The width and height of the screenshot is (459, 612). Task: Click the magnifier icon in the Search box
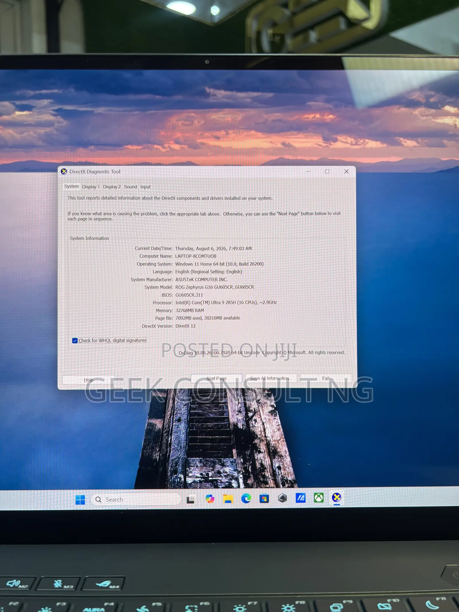pos(98,500)
